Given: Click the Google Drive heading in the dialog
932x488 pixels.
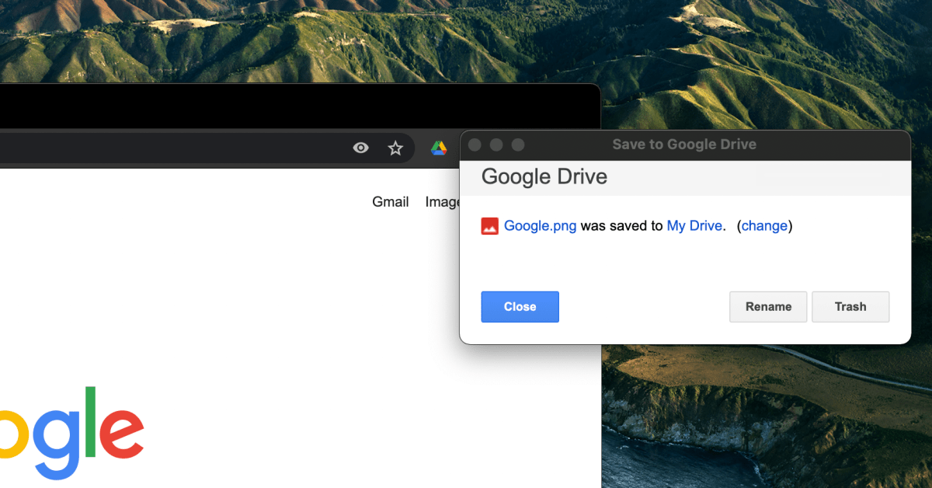Looking at the screenshot, I should pos(544,176).
